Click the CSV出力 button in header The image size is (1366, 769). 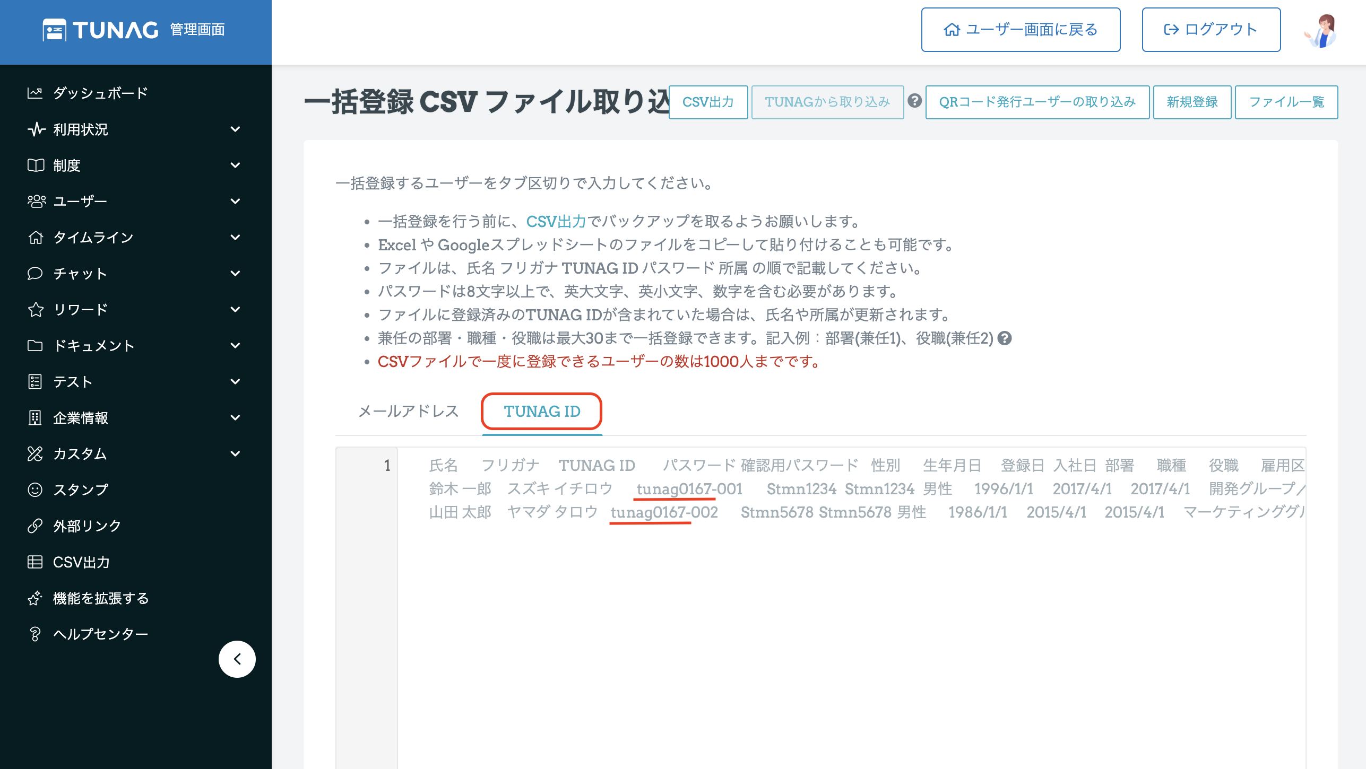[708, 102]
